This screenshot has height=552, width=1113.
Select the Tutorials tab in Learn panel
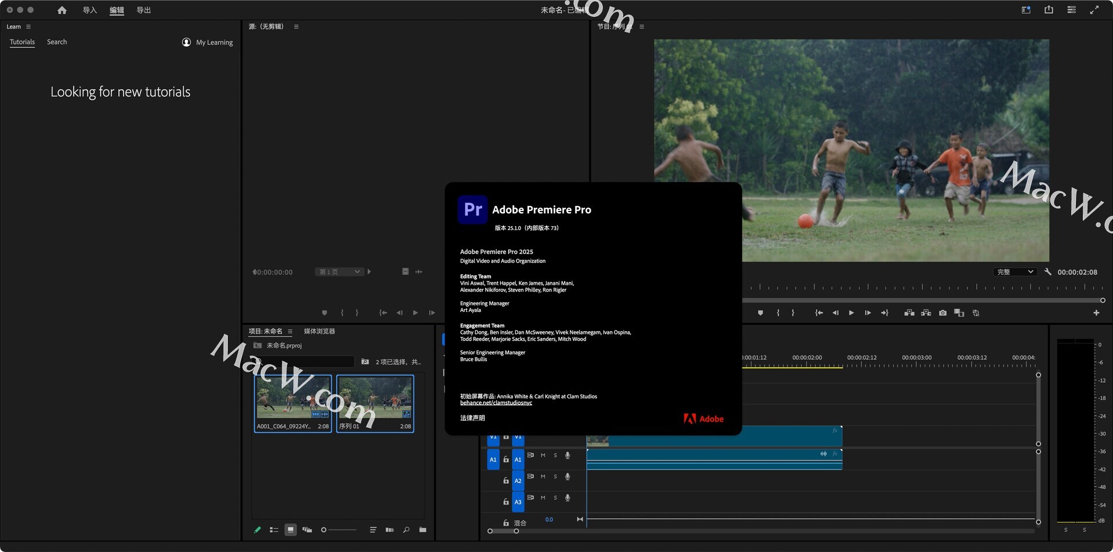point(22,42)
